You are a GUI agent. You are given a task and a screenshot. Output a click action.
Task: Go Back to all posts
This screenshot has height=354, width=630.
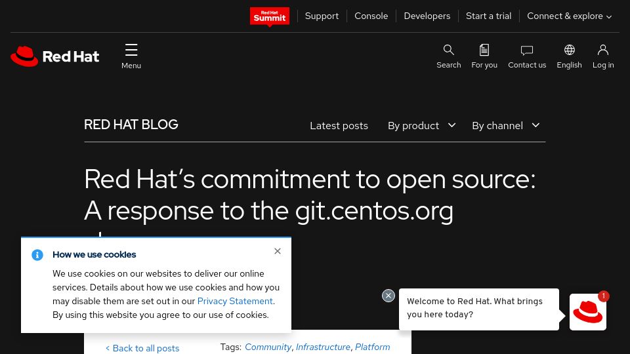point(142,348)
